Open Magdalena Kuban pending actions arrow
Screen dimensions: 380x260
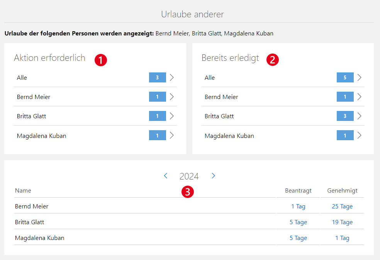(x=172, y=135)
